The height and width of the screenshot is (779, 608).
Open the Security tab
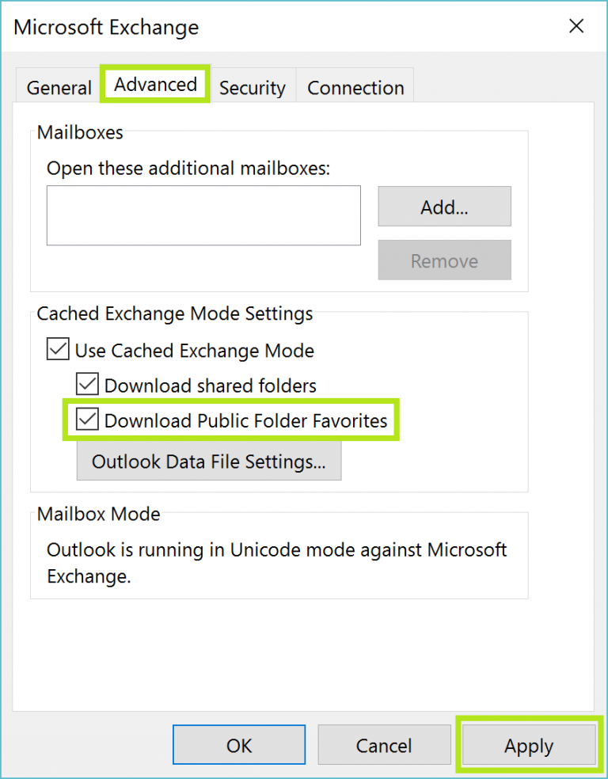click(253, 87)
